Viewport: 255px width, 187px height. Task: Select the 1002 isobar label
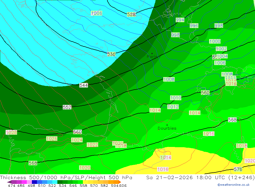pyautogui.click(x=221, y=49)
